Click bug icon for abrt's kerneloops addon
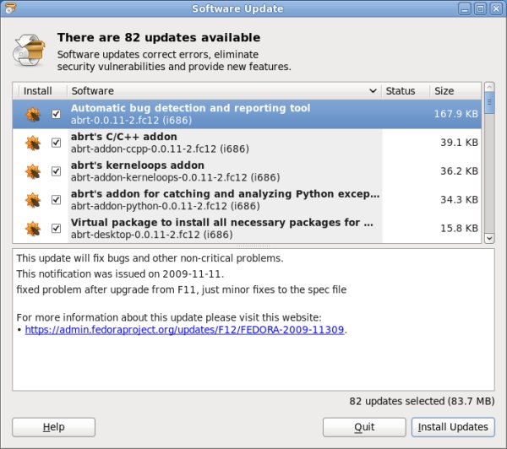 click(x=33, y=171)
